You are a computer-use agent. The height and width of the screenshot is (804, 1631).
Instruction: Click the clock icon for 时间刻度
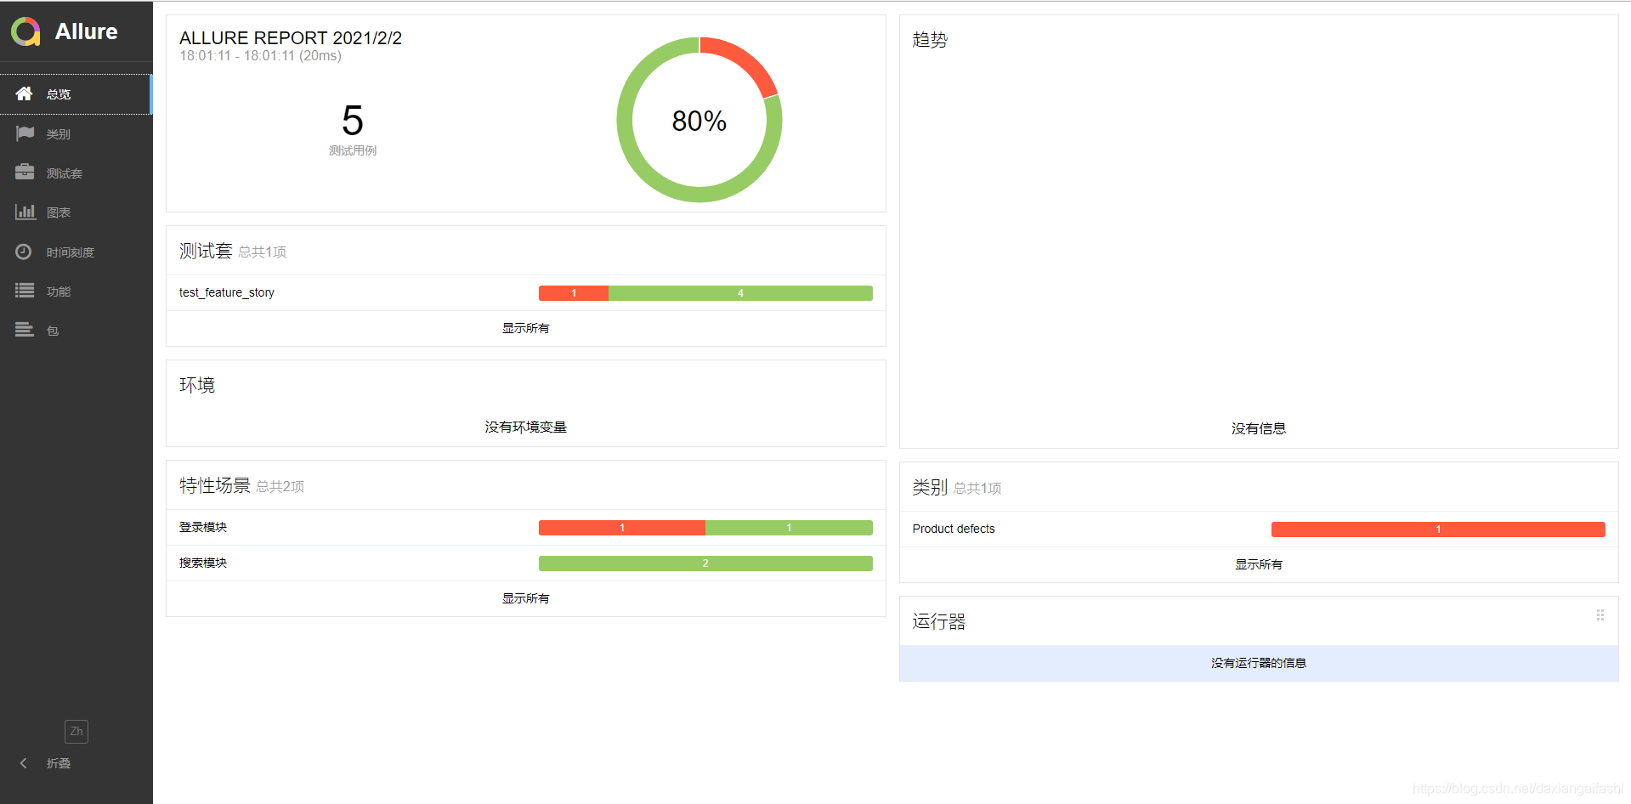pos(24,252)
